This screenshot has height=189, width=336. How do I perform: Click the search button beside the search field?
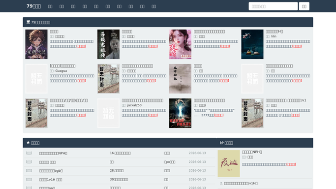[x=304, y=6]
